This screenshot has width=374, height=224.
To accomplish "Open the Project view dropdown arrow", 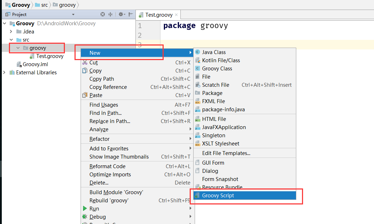I will coord(73,15).
